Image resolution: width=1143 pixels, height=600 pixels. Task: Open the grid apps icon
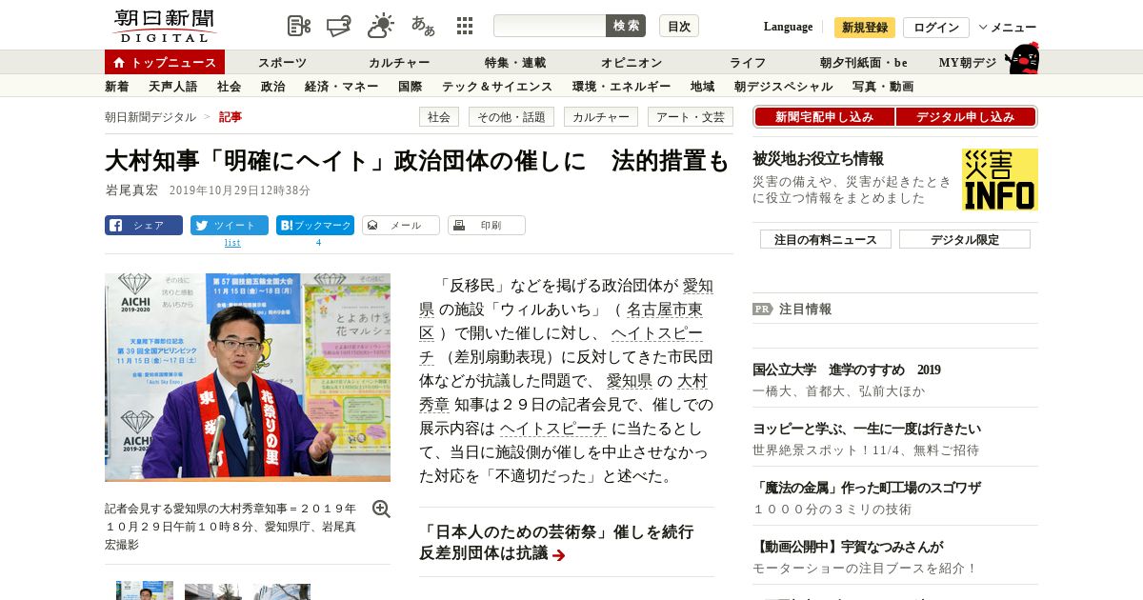click(x=465, y=26)
